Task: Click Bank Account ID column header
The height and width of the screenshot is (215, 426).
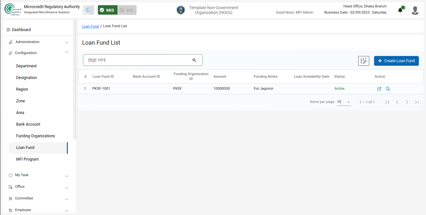Action: click(x=146, y=77)
